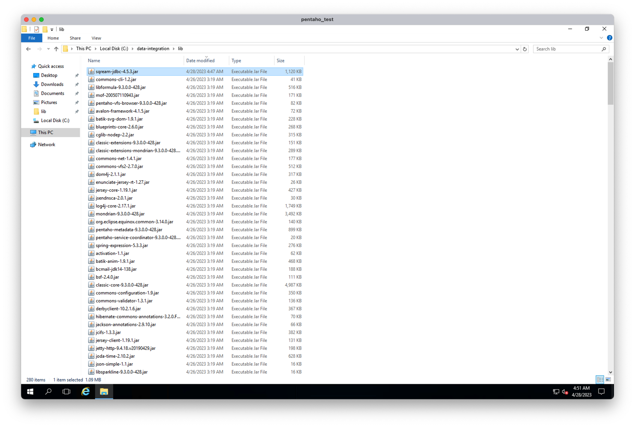Open the View ribbon tab
Image resolution: width=635 pixels, height=427 pixels.
point(96,38)
